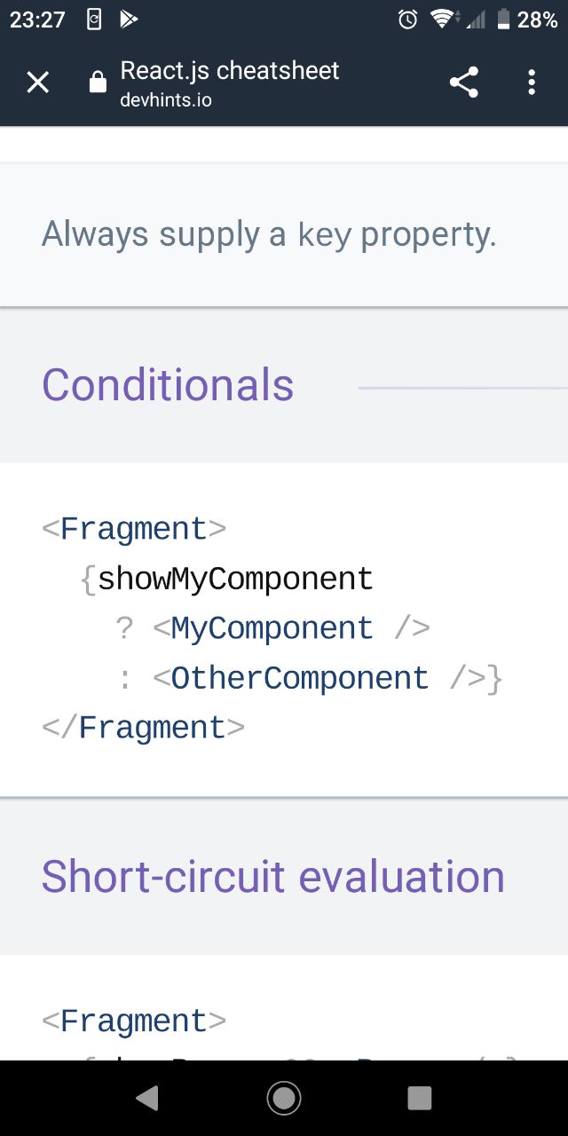
Task: Tap the Android back navigation button
Action: pos(147,1098)
